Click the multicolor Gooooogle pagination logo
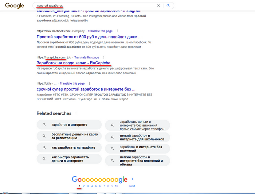Screen dimensions: 255x194 99,179
